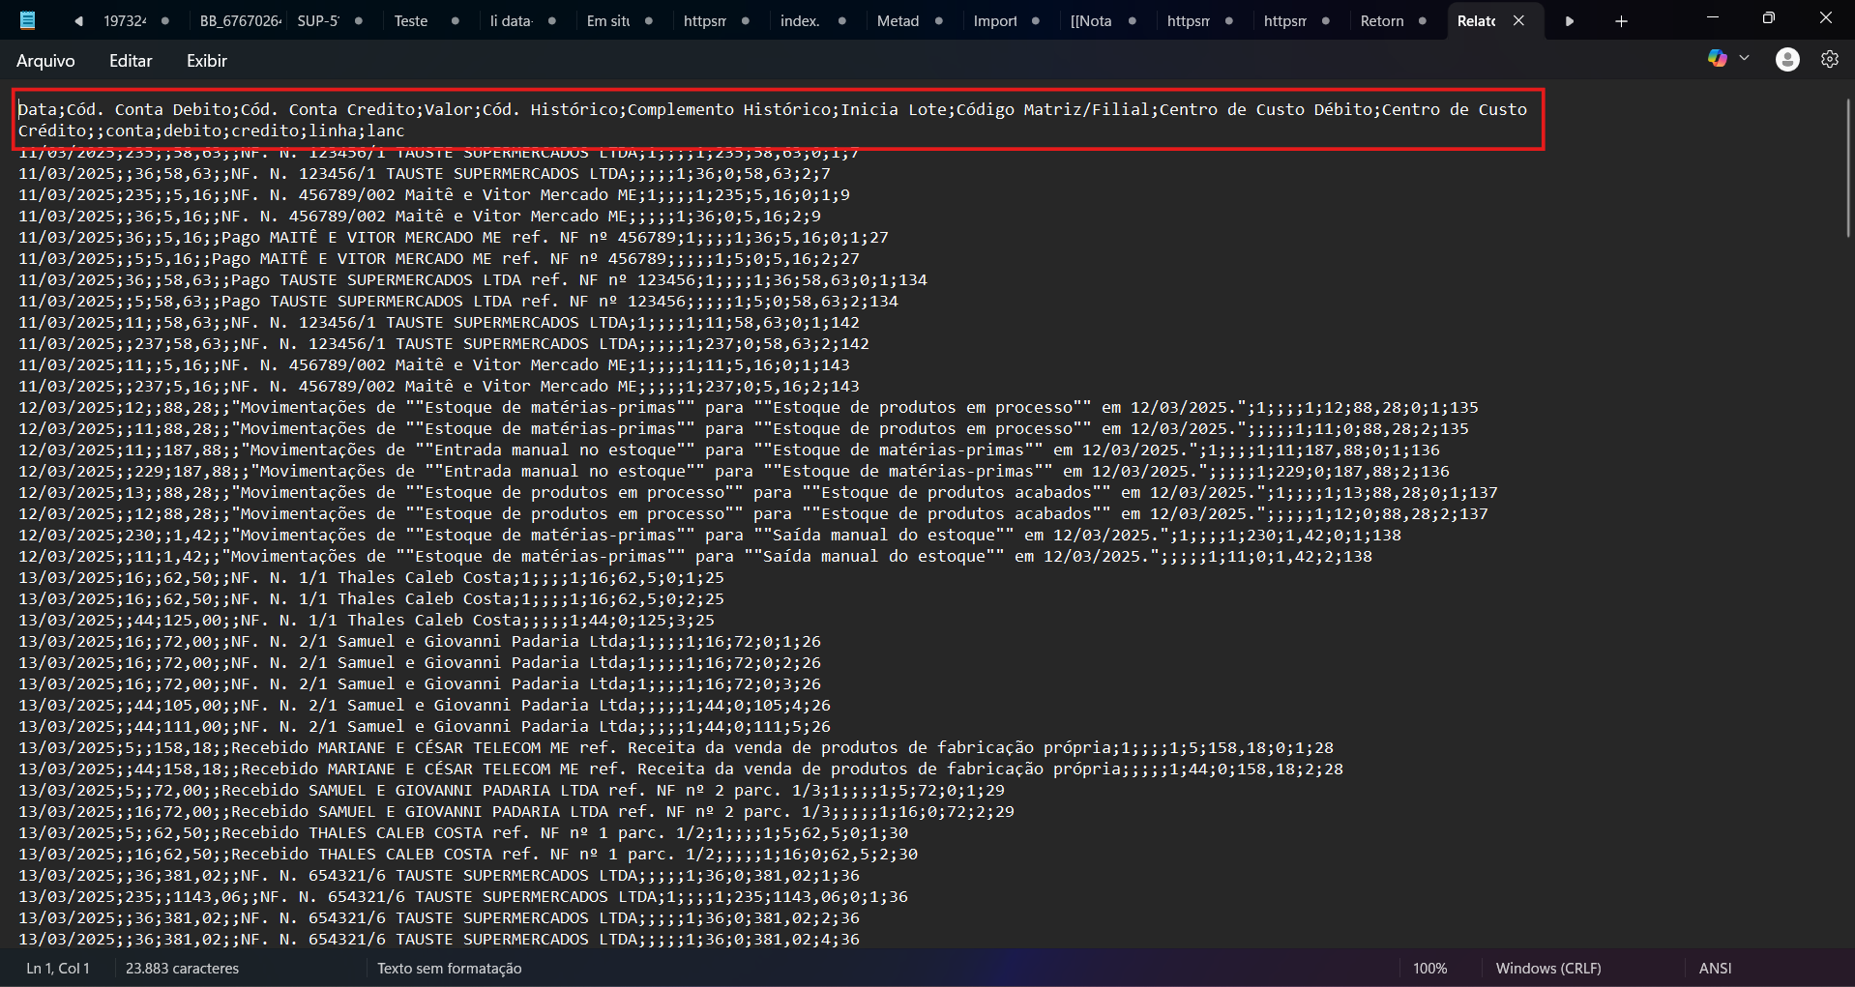The image size is (1855, 987).
Task: Click the line ending in 58,63;2;7
Action: coord(425,173)
